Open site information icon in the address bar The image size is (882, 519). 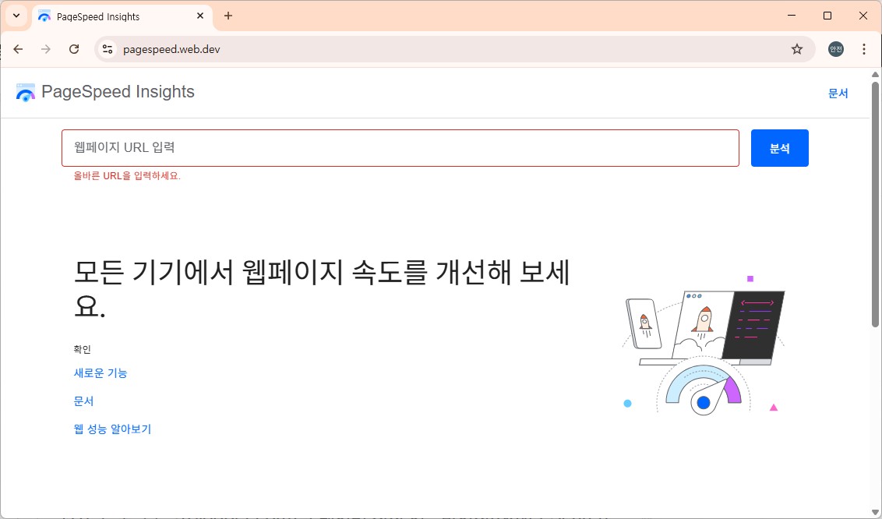coord(106,48)
